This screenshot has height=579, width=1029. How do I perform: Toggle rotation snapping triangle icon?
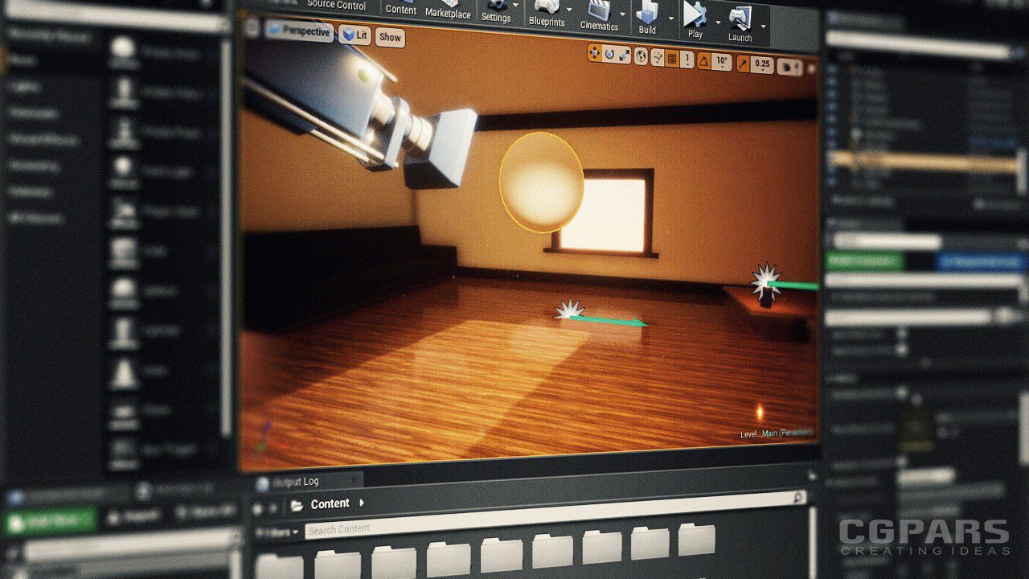tap(703, 61)
